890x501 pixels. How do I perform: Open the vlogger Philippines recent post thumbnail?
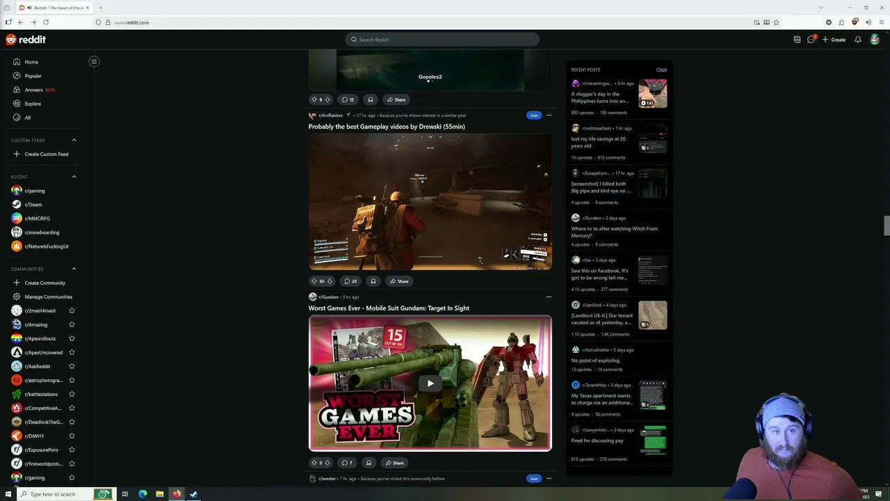(x=653, y=93)
